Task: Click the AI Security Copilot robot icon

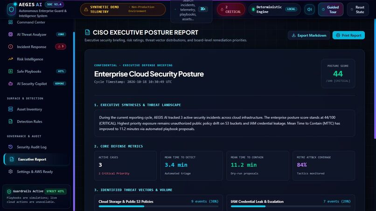Action: 11,83
